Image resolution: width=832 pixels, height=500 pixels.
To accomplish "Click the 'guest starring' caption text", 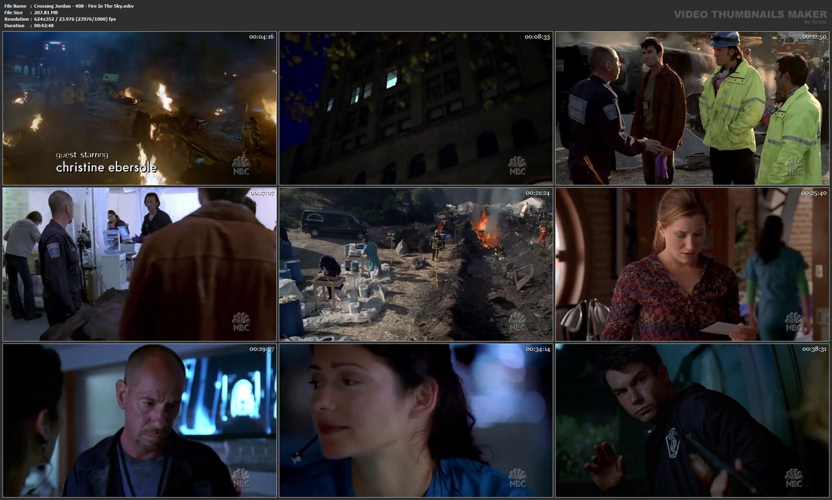I will tap(82, 155).
